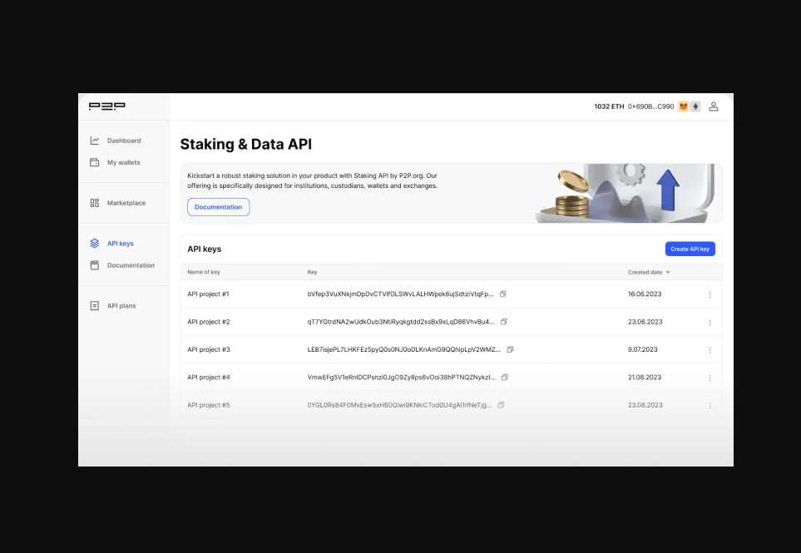Click the API plans list icon
The width and height of the screenshot is (801, 553).
click(x=95, y=306)
